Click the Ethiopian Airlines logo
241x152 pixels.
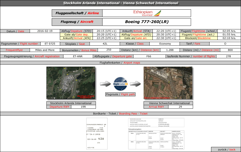pyautogui.click(x=147, y=13)
